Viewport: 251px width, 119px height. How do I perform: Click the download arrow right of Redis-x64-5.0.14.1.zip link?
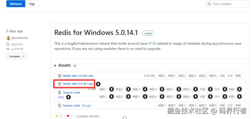pyautogui.click(x=98, y=84)
